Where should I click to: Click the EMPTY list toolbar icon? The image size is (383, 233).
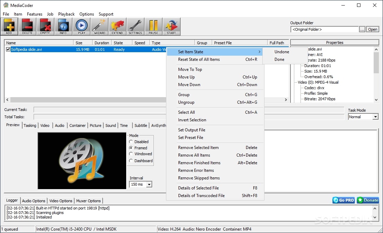(45, 27)
